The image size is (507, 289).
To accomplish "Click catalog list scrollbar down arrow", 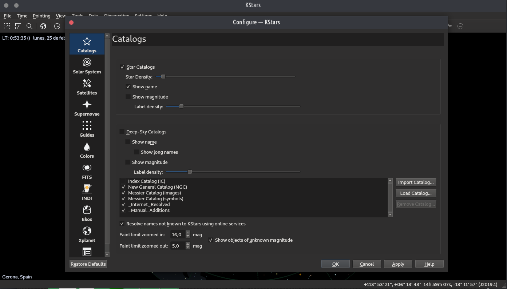I will click(390, 215).
